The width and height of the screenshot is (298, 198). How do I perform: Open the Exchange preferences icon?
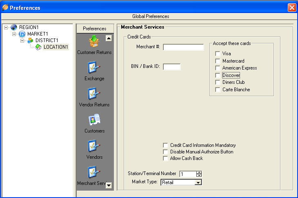(x=94, y=67)
